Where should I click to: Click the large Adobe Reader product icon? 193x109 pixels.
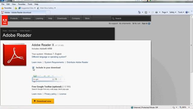coord(14,54)
